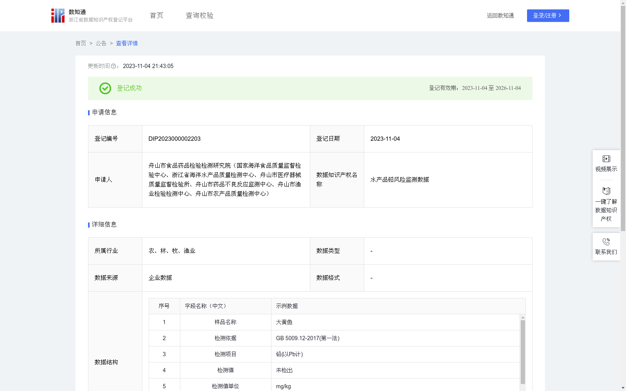Click the 登记有效期 validity period text
This screenshot has height=391, width=626.
coord(475,88)
